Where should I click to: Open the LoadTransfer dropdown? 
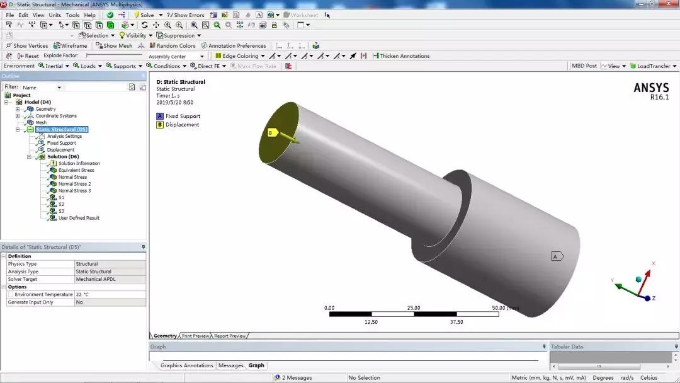tap(653, 66)
